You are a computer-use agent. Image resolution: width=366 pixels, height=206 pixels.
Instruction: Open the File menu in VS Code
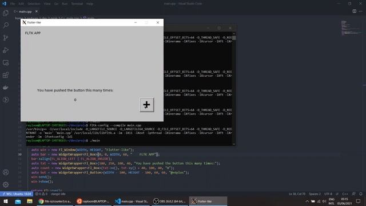pyautogui.click(x=13, y=4)
